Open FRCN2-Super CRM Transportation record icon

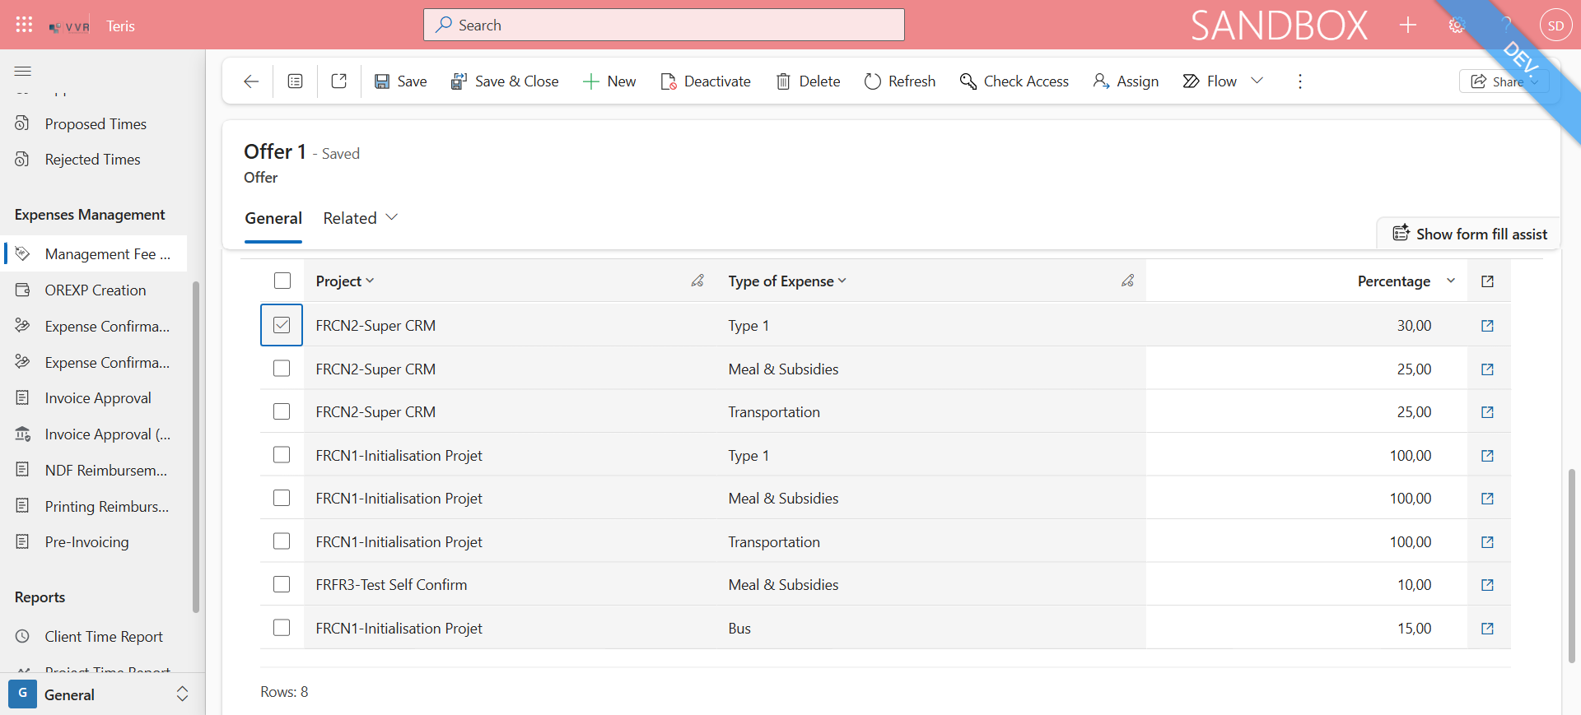tap(1487, 412)
